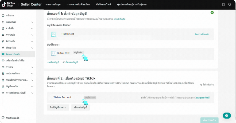Go to หน้าแรก home in sidebar
Viewport: 236px width, 123px height.
click(10, 16)
